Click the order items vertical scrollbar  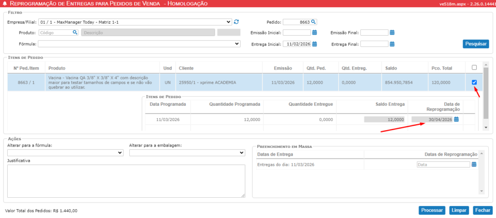486,97
